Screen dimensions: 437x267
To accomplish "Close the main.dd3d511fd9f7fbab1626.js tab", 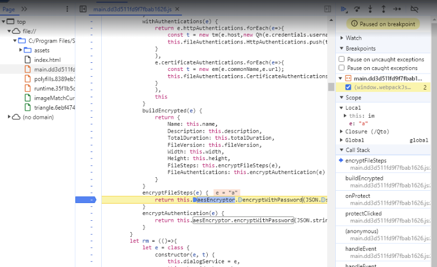I will tap(177, 9).
